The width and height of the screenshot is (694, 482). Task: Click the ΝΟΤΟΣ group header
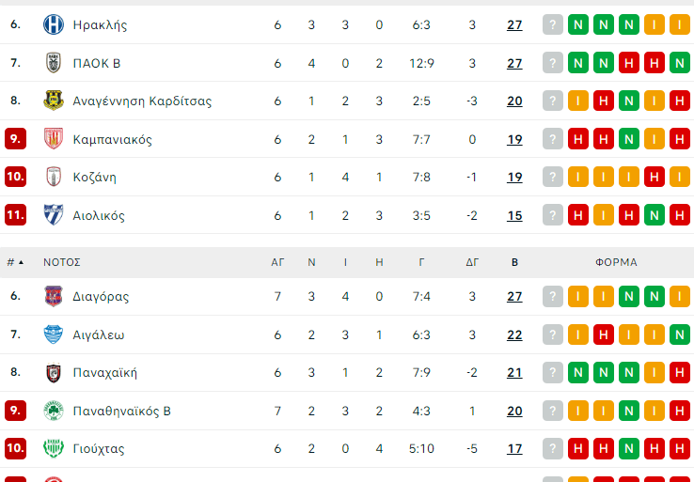click(62, 262)
